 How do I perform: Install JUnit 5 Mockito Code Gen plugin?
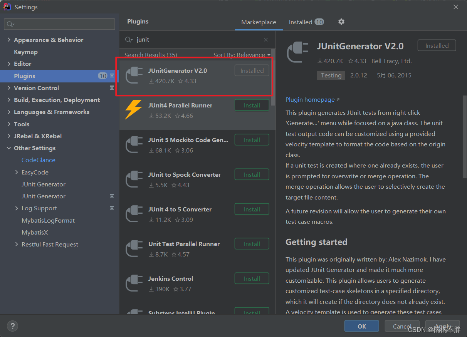tap(252, 140)
